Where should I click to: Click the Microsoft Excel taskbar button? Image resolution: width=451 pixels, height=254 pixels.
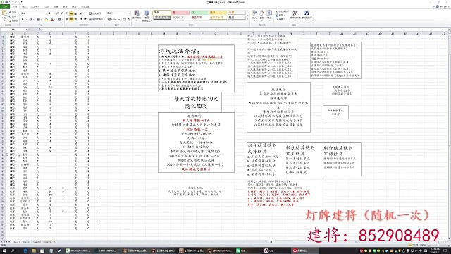coord(78,250)
